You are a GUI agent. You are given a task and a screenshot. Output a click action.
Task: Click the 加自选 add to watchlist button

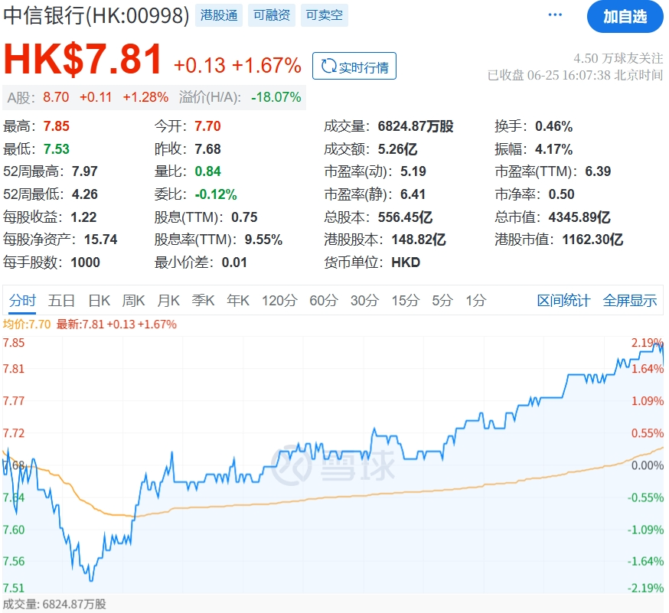pyautogui.click(x=625, y=17)
